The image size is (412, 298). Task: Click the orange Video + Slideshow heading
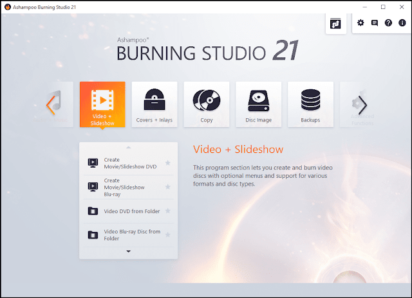(x=238, y=150)
